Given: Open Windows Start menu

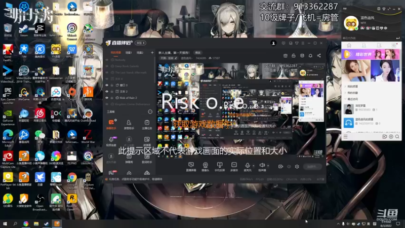Looking at the screenshot, I should (x=5, y=223).
